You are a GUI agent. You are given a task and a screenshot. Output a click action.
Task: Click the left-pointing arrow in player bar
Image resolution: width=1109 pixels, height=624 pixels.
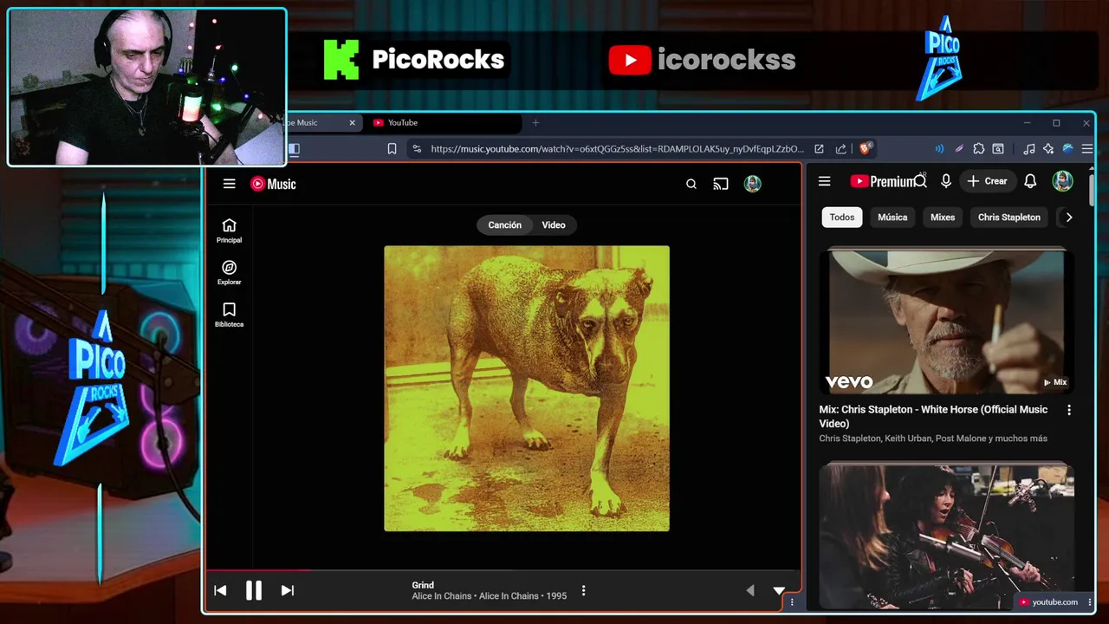(x=750, y=590)
